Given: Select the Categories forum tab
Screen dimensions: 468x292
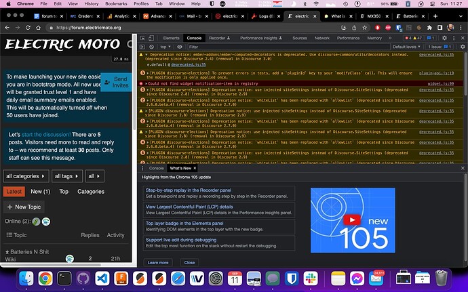Looking at the screenshot, I should (91, 192).
